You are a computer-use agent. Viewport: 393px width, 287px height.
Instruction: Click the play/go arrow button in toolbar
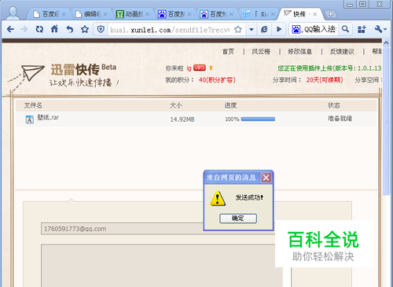(x=279, y=29)
